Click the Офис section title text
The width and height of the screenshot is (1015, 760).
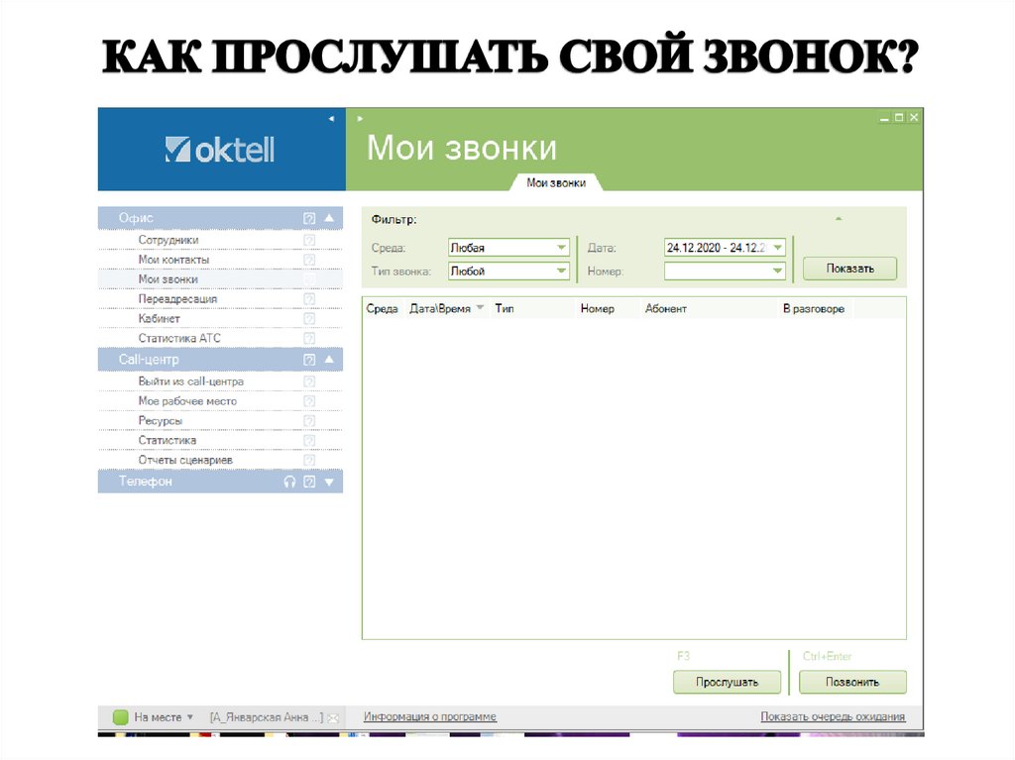(136, 218)
